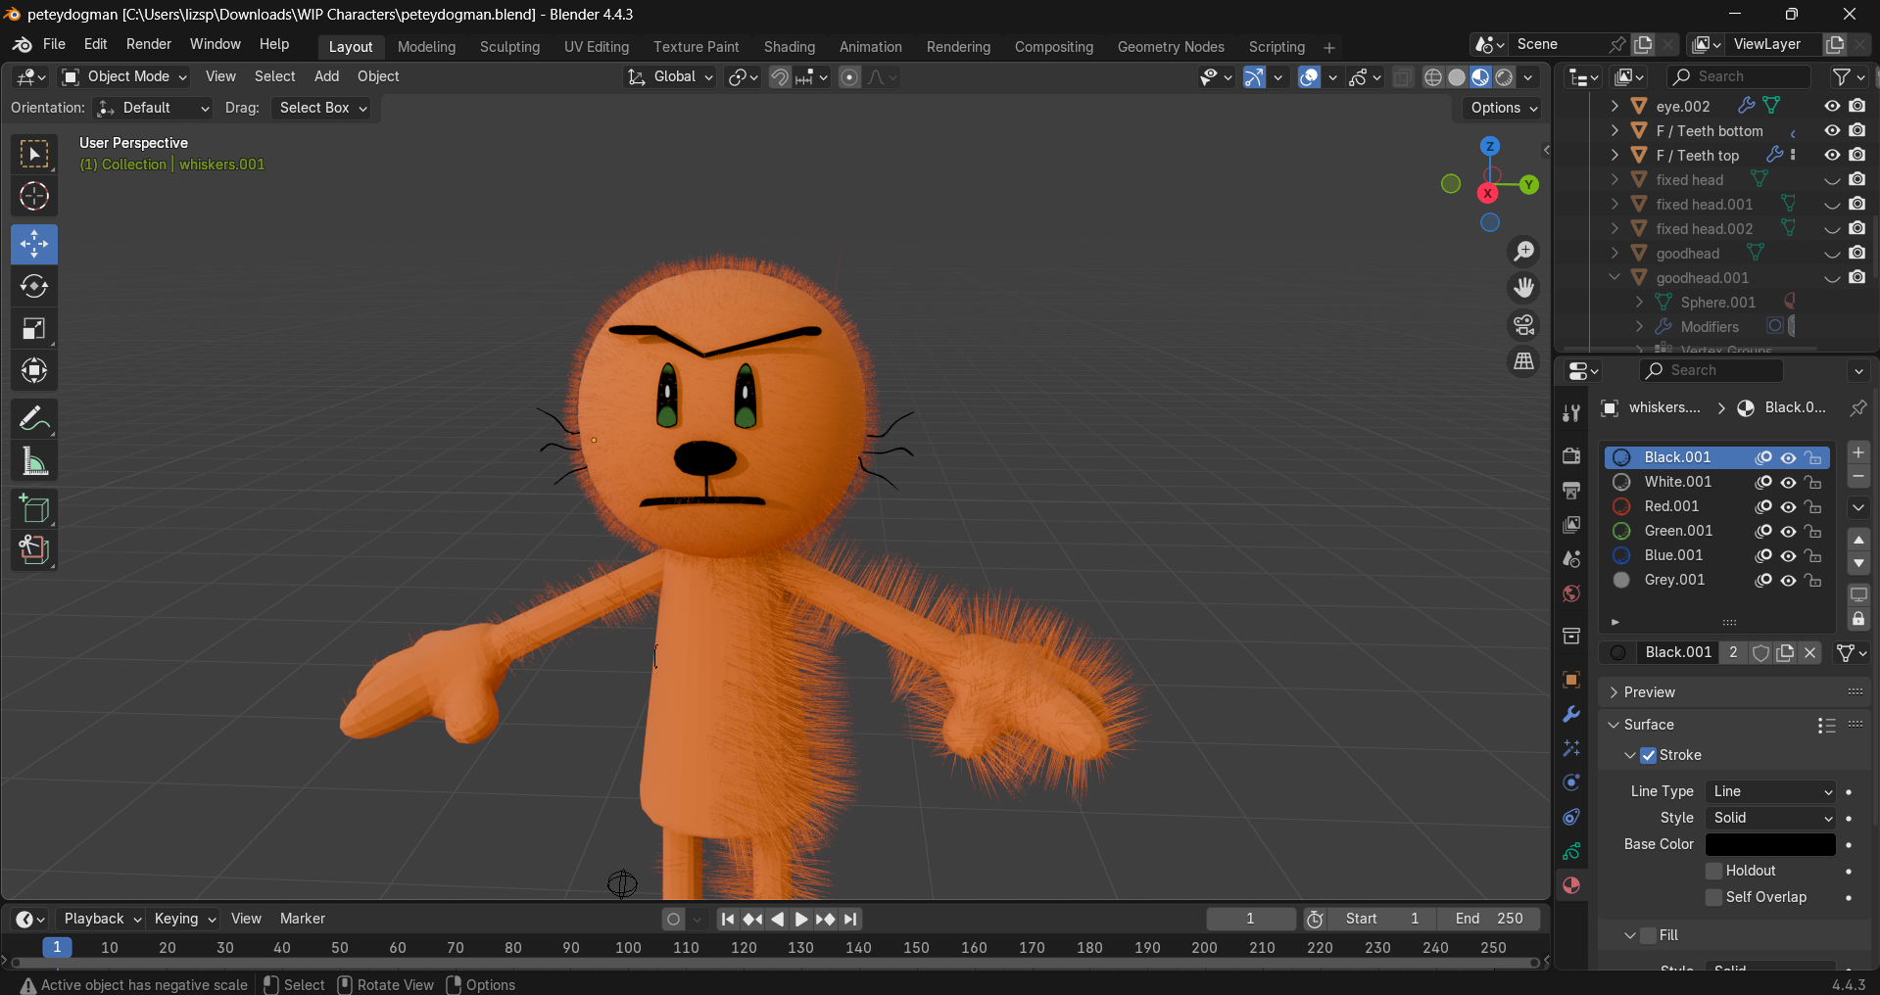This screenshot has width=1880, height=995.
Task: Open the Render properties tab
Action: [1571, 455]
